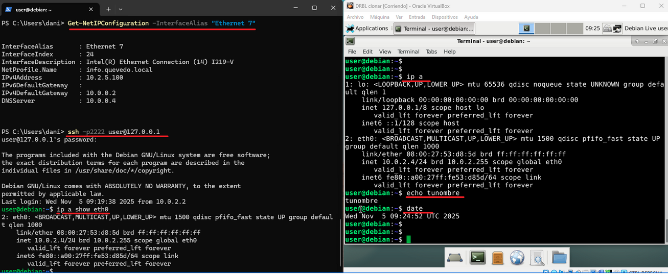
Task: Click the green cursor at the Debian Terminal prompt
Action: [x=408, y=240]
